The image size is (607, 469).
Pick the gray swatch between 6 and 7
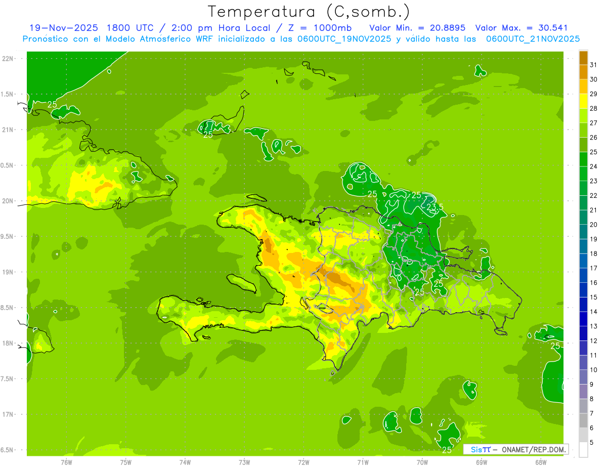coord(583,420)
